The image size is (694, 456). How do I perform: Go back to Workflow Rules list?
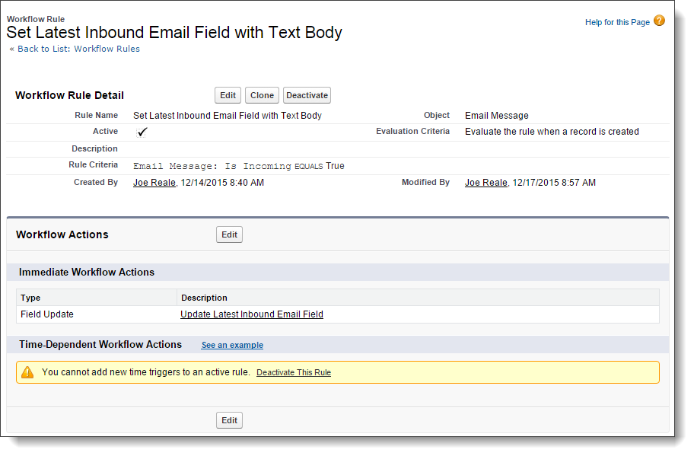[78, 49]
